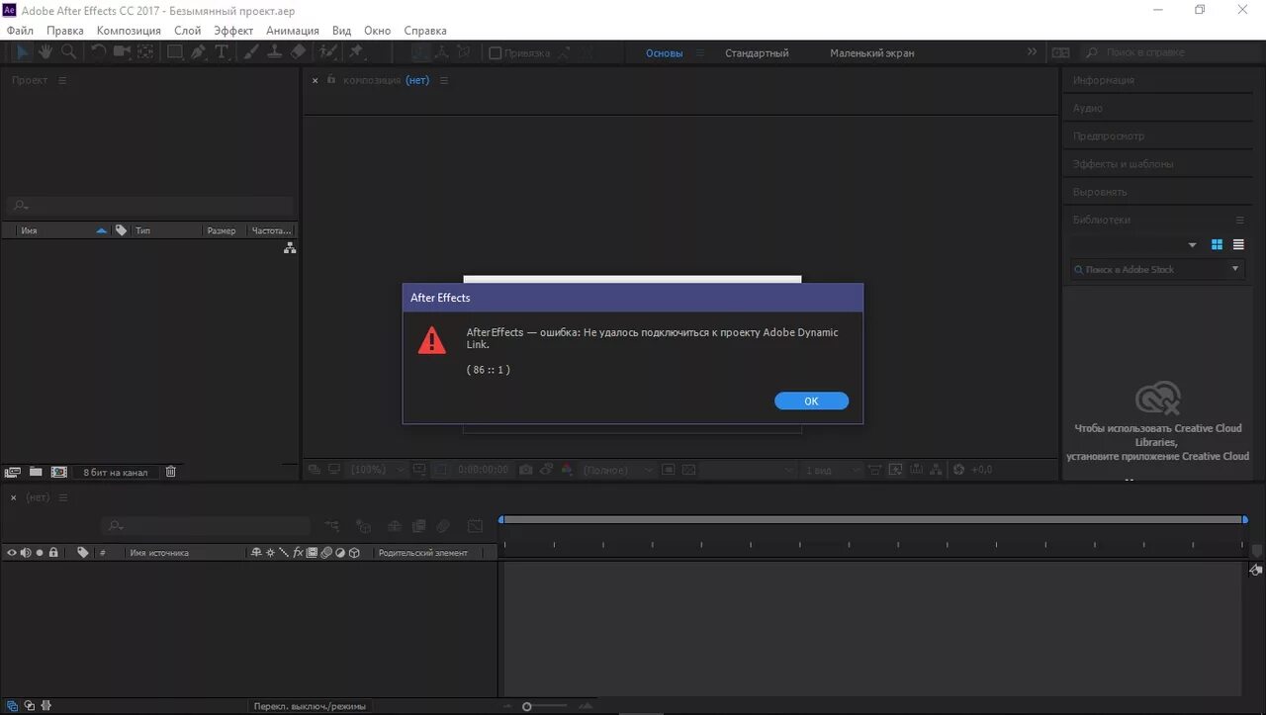Take a snapshot with camera icon
Viewport: 1266px width, 715px height.
526,470
